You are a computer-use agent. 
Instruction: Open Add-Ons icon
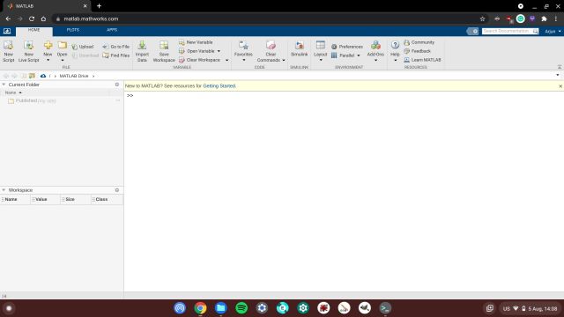(375, 48)
